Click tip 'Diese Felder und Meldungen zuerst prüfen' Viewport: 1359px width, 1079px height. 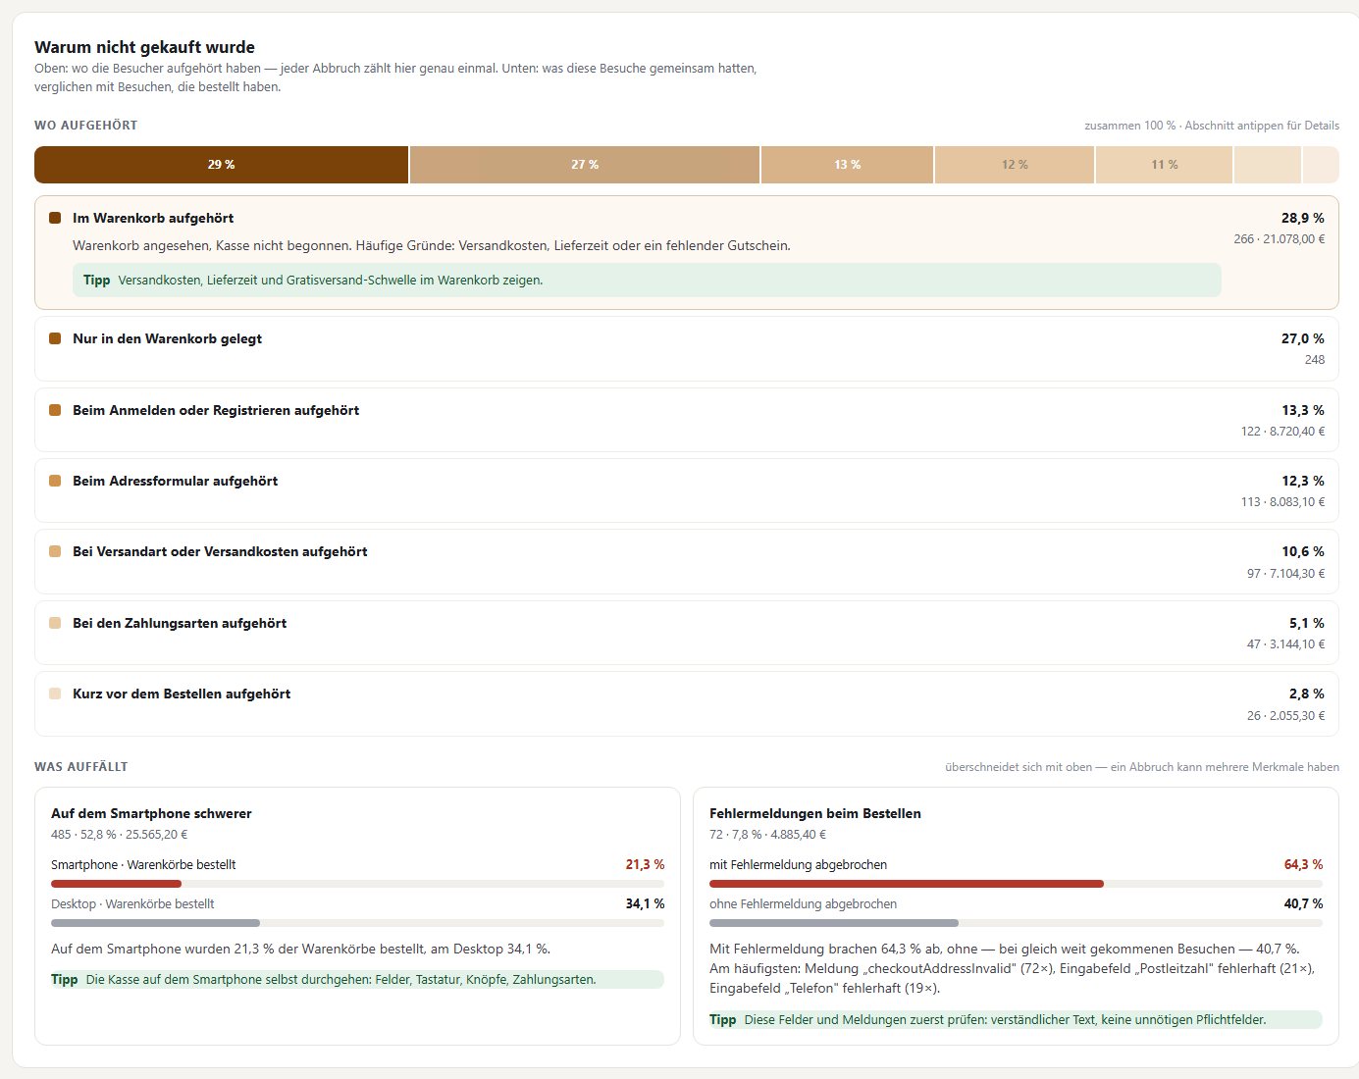[1016, 1019]
